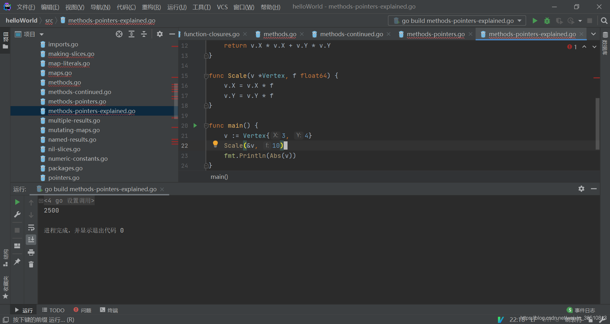Fold the main function at line 20

(206, 126)
